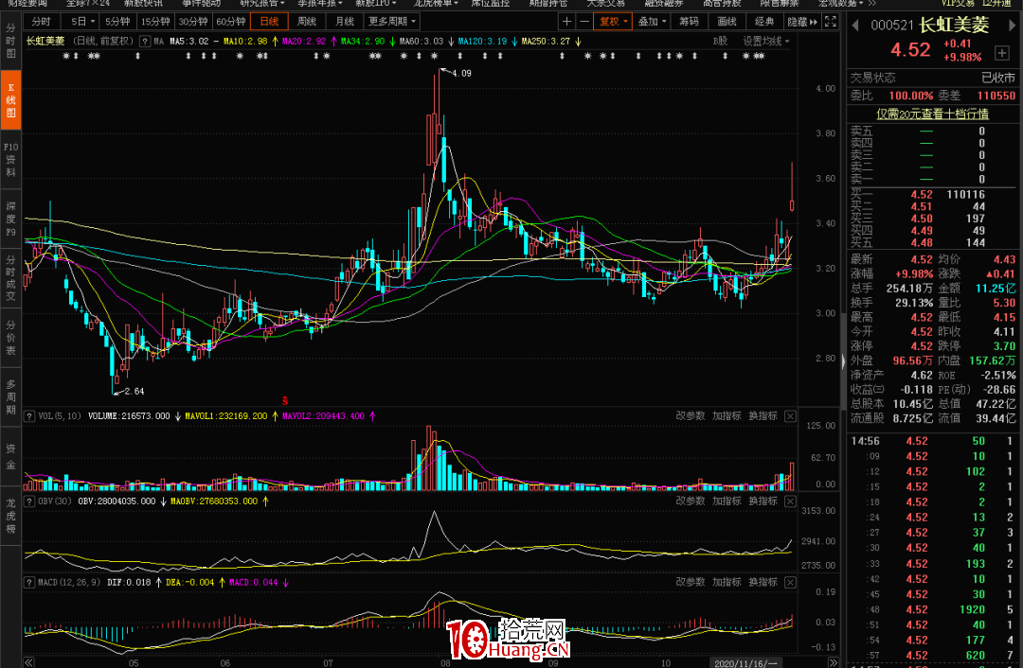Viewport: 1023px width, 668px height.
Task: Open 新股IPO menu in top bar
Action: [375, 3]
